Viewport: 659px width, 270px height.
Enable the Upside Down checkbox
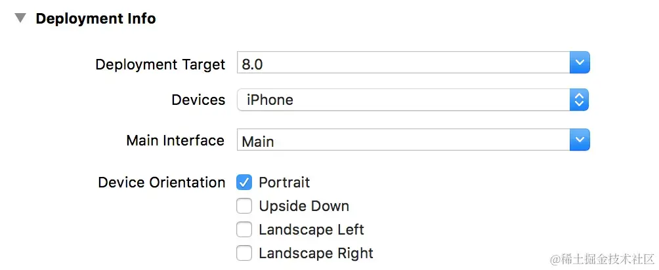[x=244, y=206]
